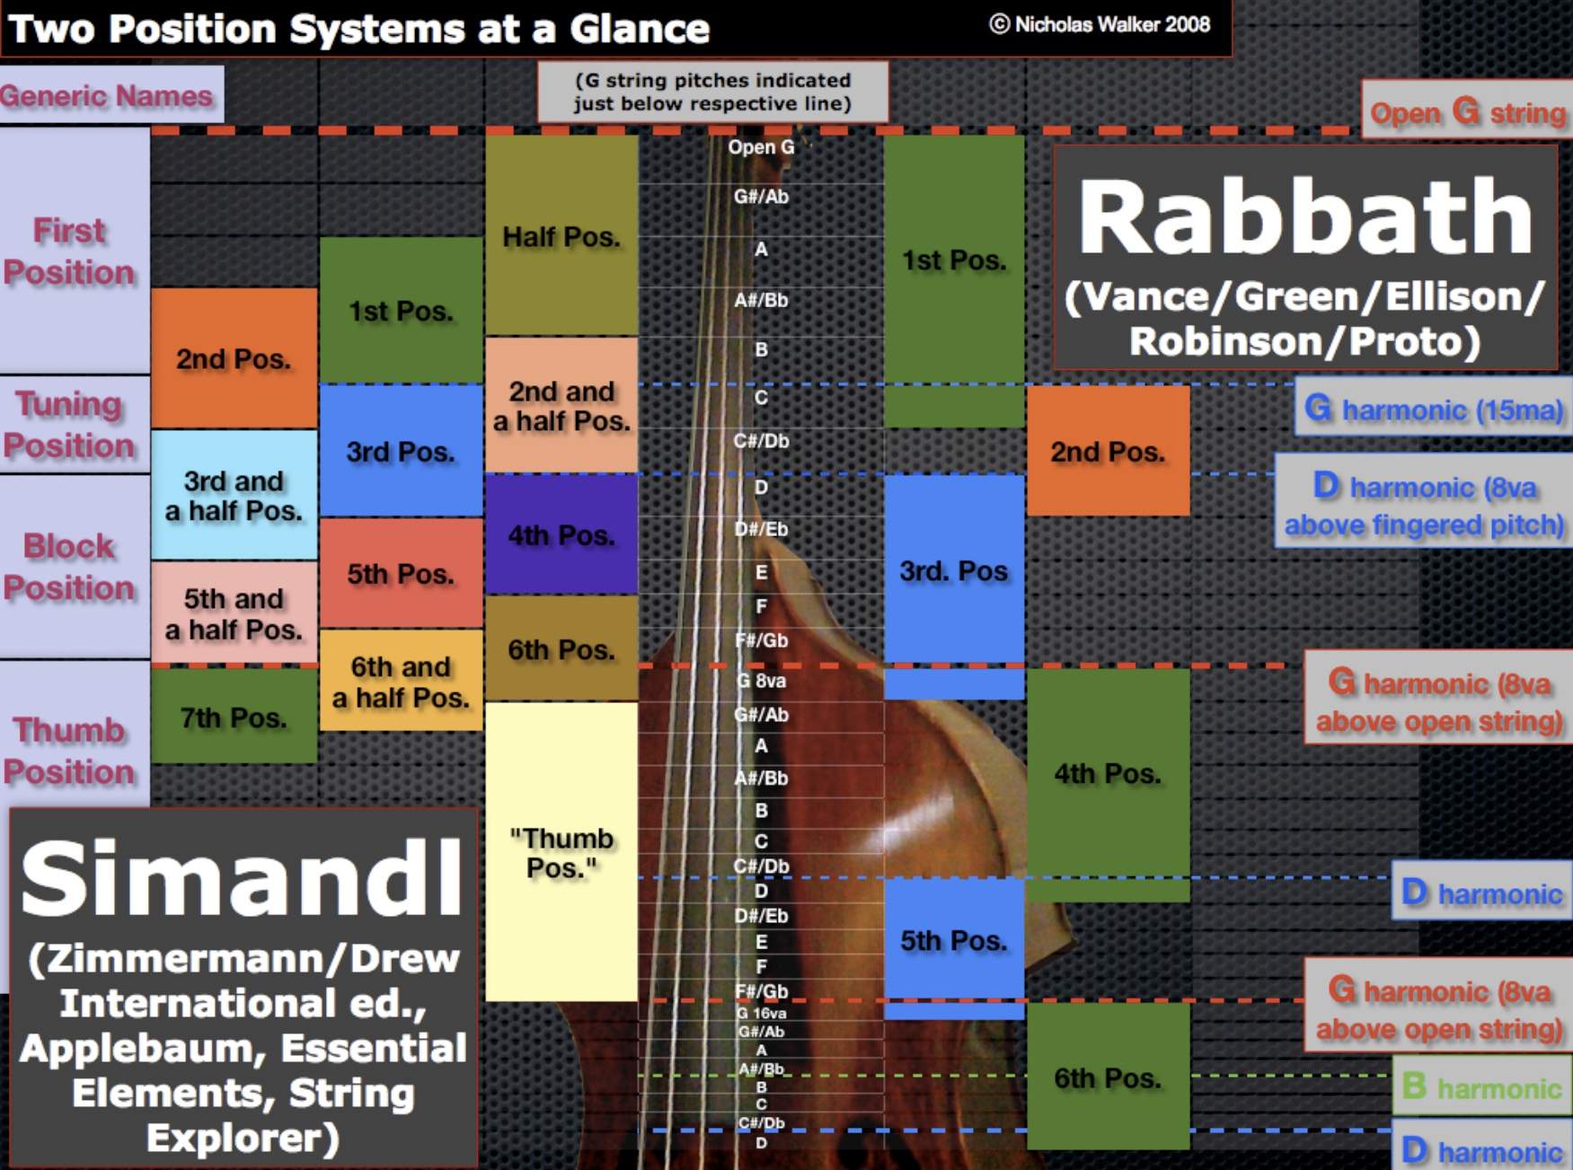Click the "G 8va" pitch label

pos(761,681)
